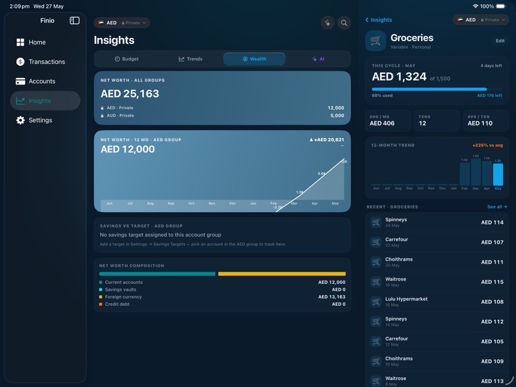Image resolution: width=516 pixels, height=387 pixels.
Task: Open the Spinneys AED 114 transaction
Action: 437,223
